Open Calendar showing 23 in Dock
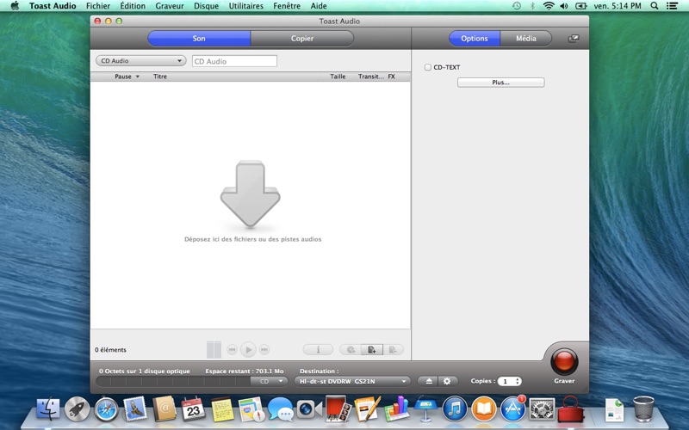 click(193, 408)
